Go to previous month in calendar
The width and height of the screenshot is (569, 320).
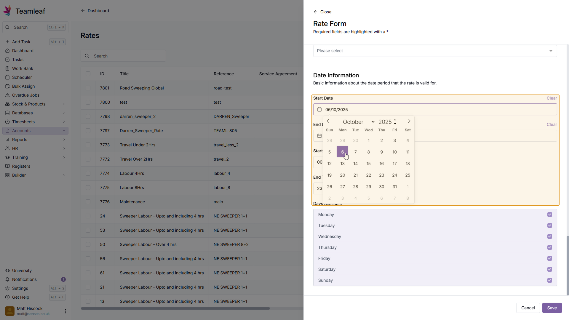328,121
